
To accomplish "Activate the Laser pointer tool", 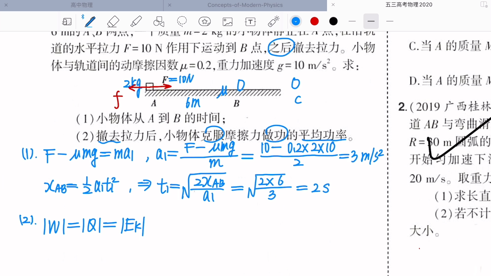I will 273,21.
